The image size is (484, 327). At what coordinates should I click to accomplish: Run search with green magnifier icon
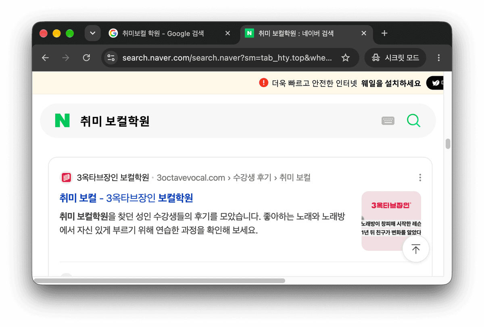point(413,121)
